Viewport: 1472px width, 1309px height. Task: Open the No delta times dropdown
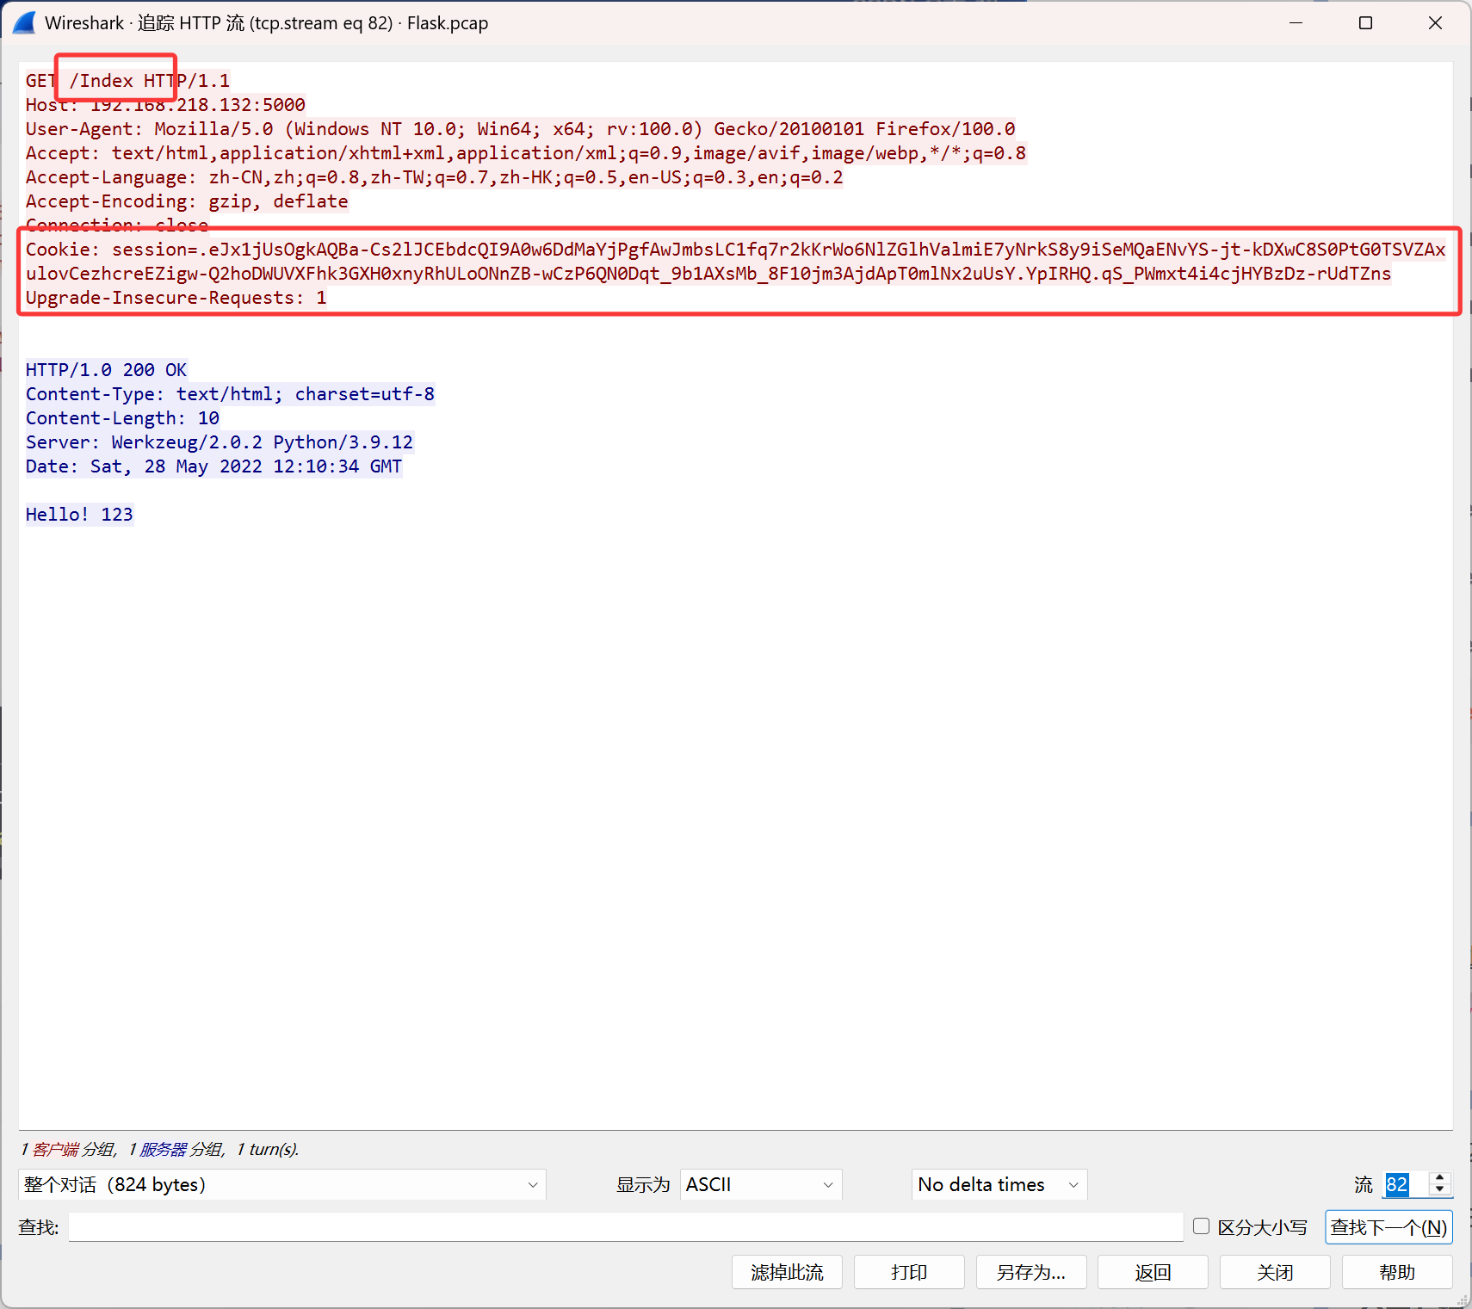pyautogui.click(x=999, y=1184)
